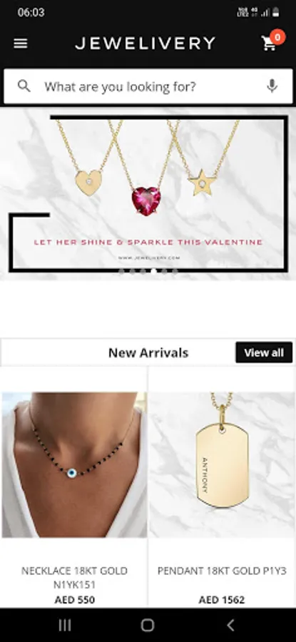
Task: Focus the "What are you looking for?" field
Action: pos(148,86)
